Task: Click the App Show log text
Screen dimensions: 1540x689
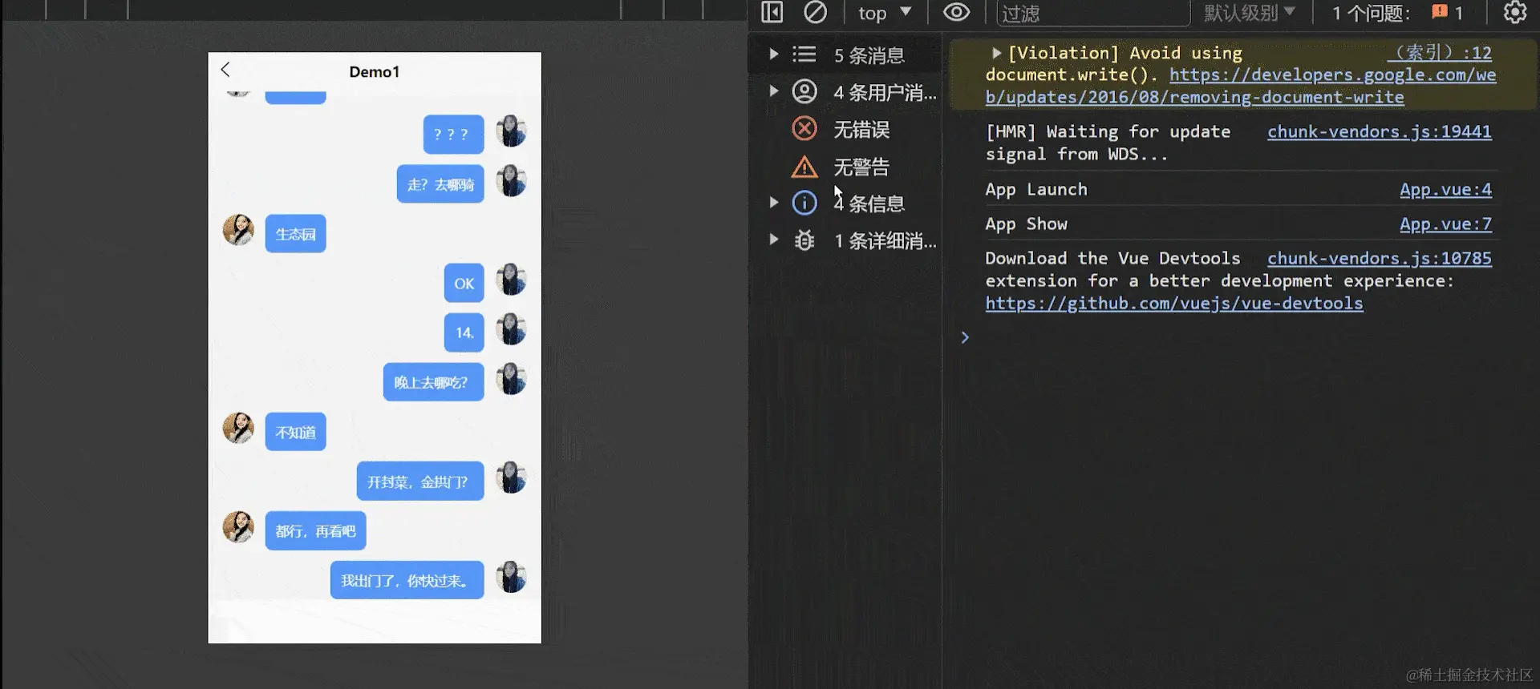Action: [x=1026, y=224]
